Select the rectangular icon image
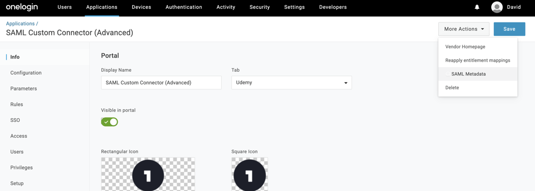The height and width of the screenshot is (191, 535). tap(148, 174)
